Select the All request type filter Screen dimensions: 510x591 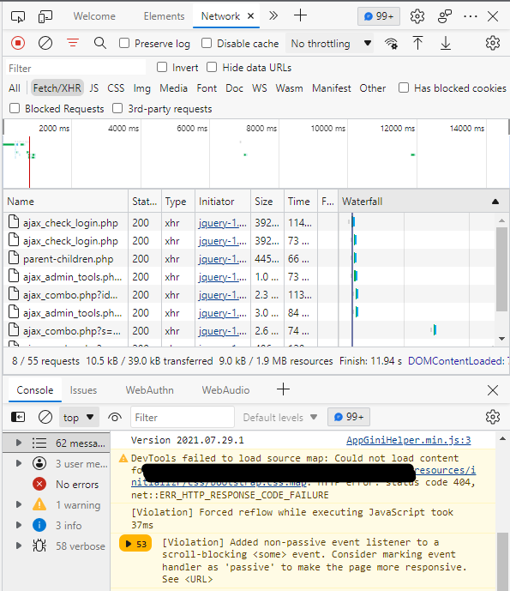pyautogui.click(x=15, y=88)
